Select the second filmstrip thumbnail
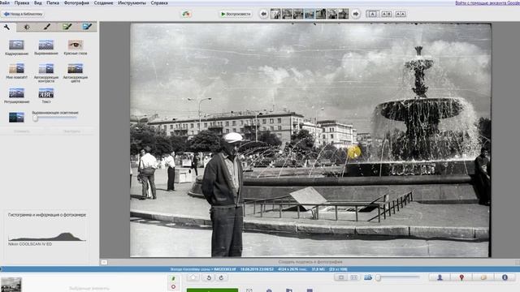520x292 pixels. pyautogui.click(x=287, y=14)
